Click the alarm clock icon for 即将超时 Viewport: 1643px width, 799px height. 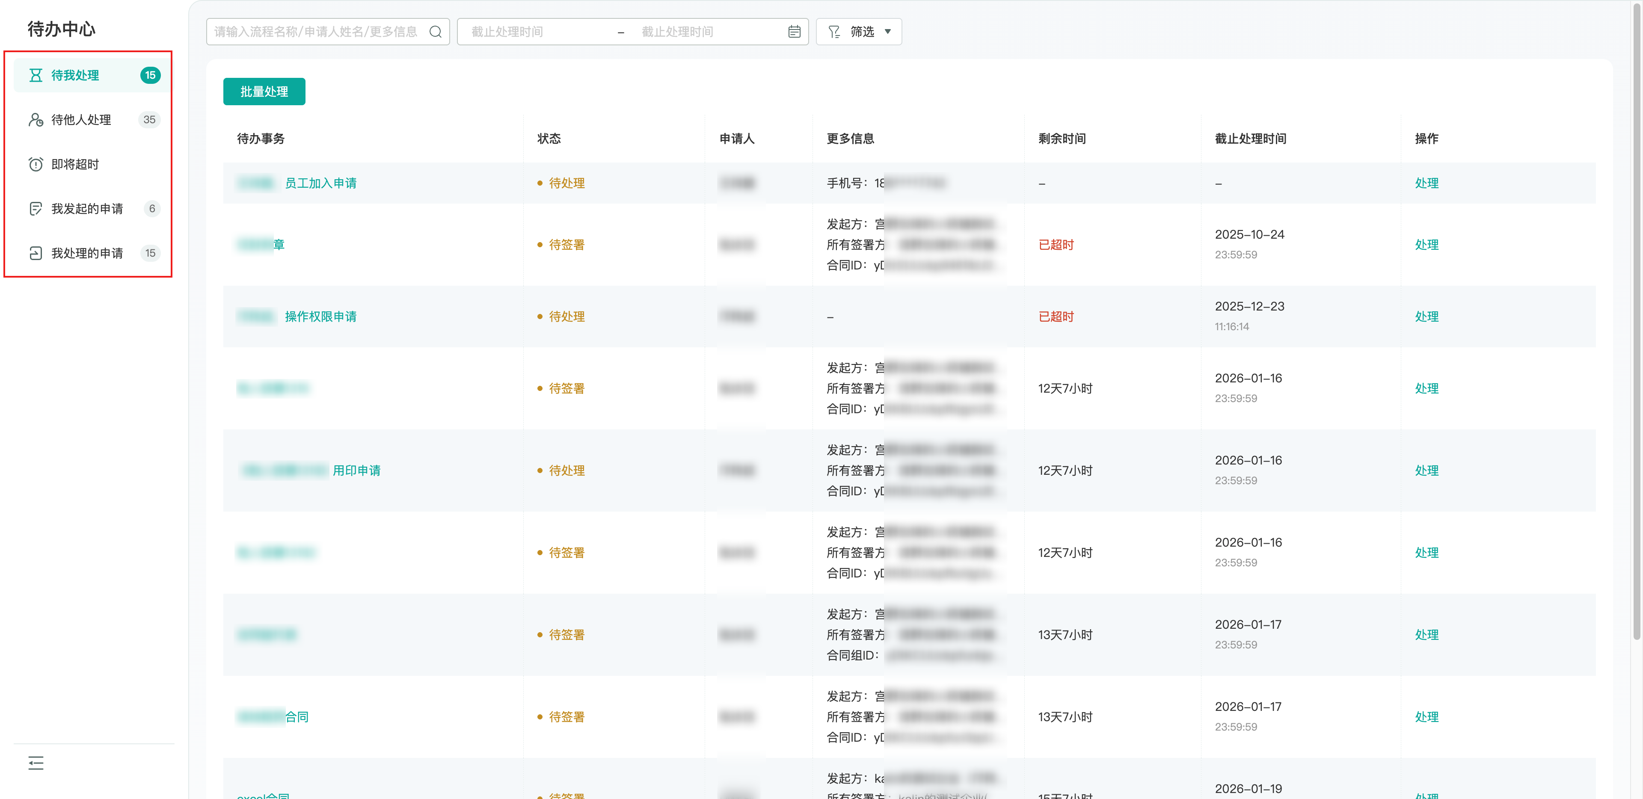(x=36, y=165)
